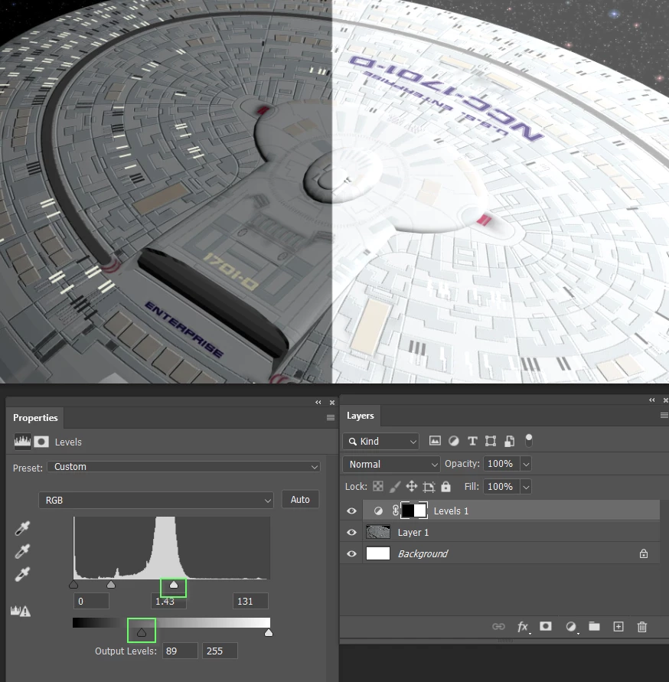
Task: Filter layers by smart object icon
Action: coord(509,441)
